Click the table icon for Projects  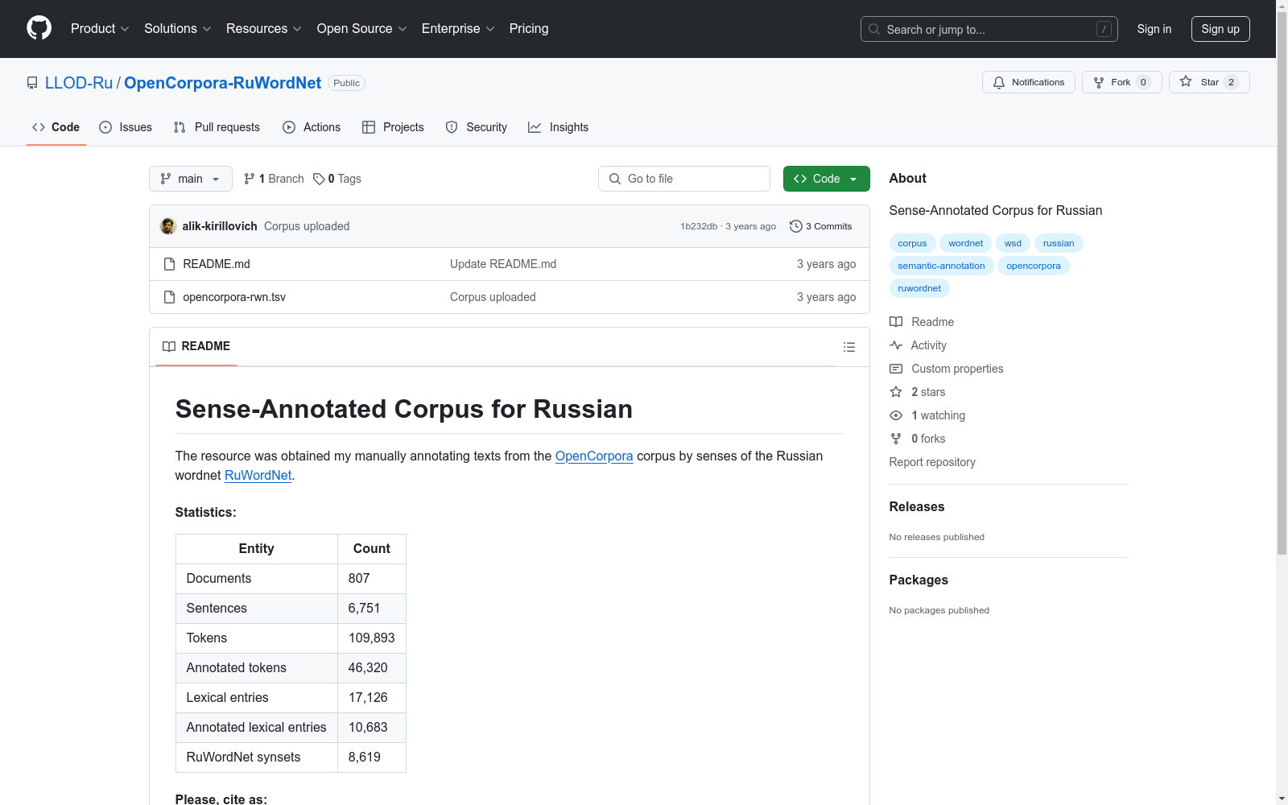coord(369,127)
